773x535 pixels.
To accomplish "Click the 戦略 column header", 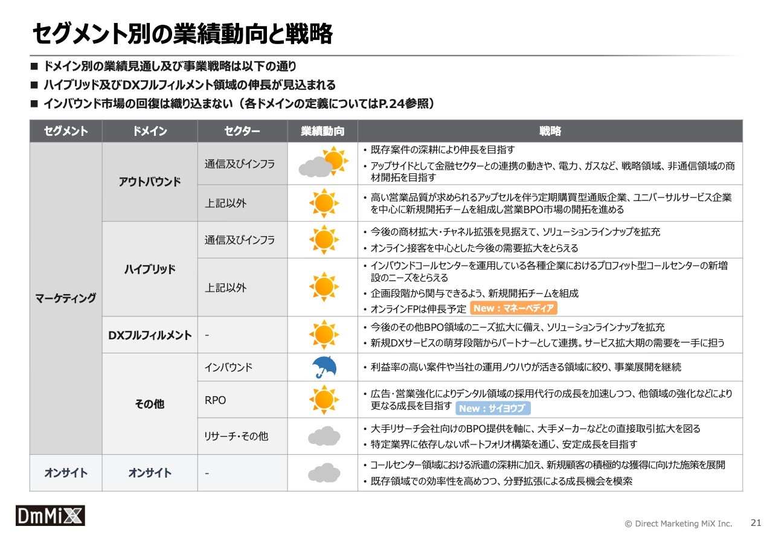I will 550,131.
